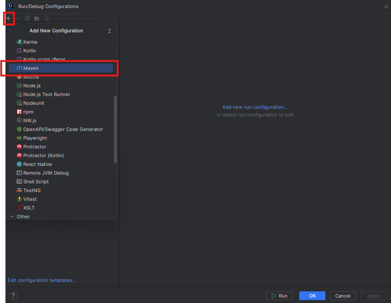
Task: Close the Run/Debug Configurations dialog
Action: (x=386, y=7)
